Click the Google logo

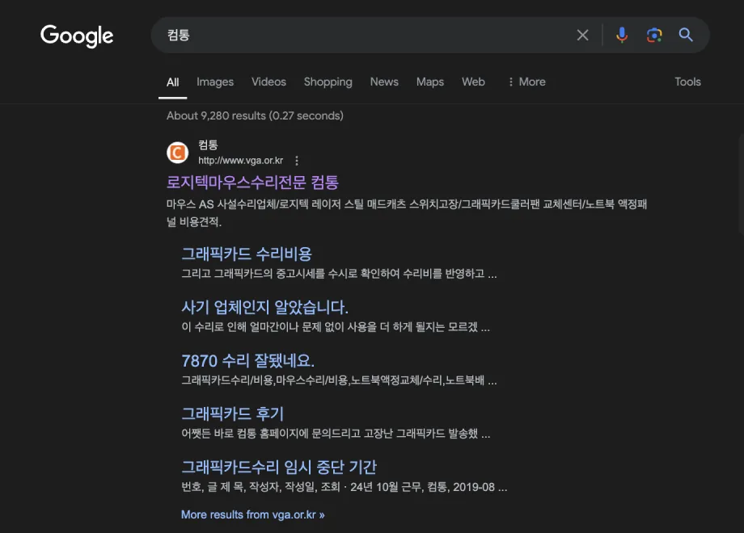[x=77, y=36]
